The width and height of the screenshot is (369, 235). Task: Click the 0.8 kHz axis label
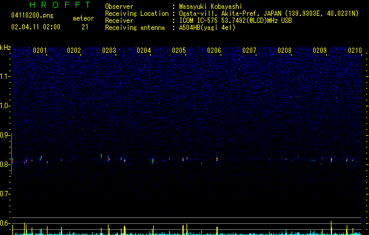click(x=5, y=164)
